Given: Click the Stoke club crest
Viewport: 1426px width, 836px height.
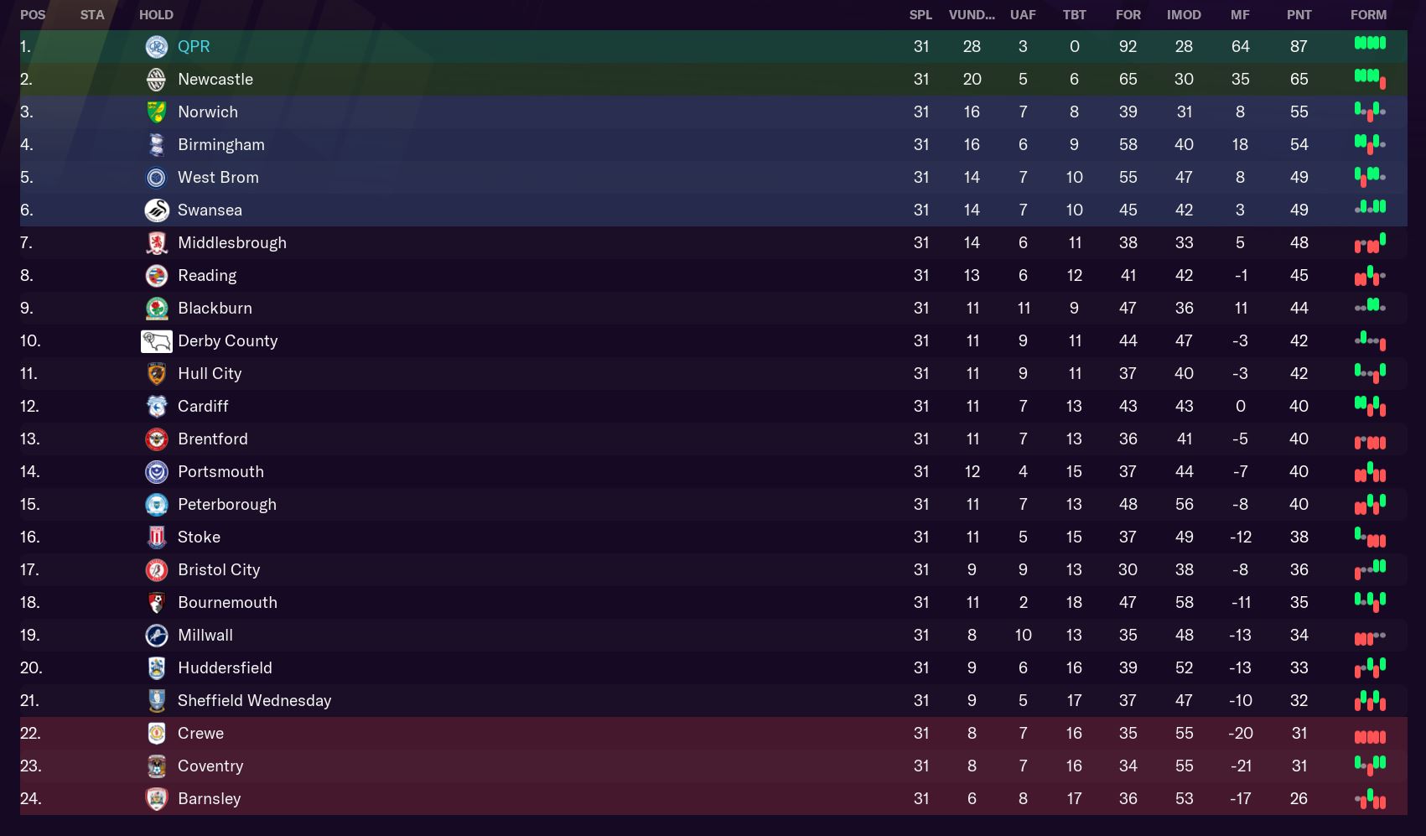Looking at the screenshot, I should (156, 537).
